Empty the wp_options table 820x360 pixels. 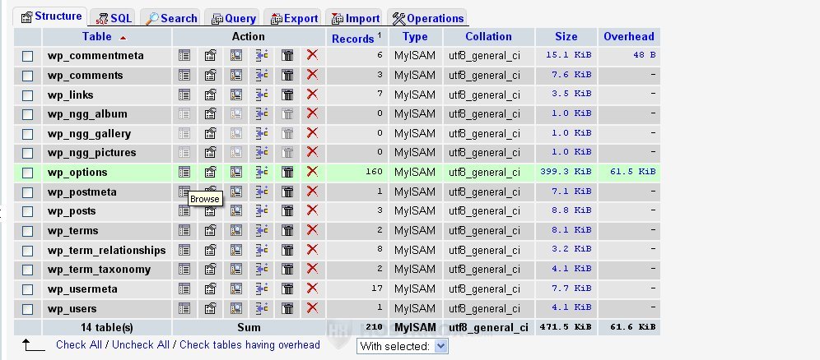pyautogui.click(x=287, y=172)
